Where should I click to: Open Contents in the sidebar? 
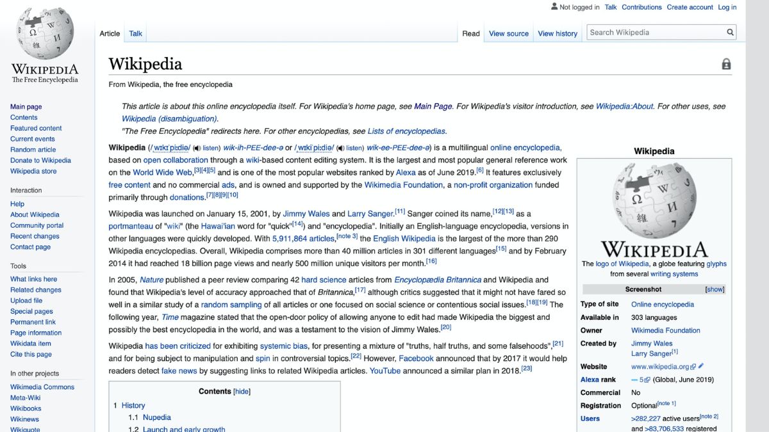(24, 118)
